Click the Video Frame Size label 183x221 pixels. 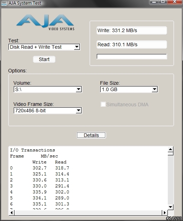pos(34,104)
